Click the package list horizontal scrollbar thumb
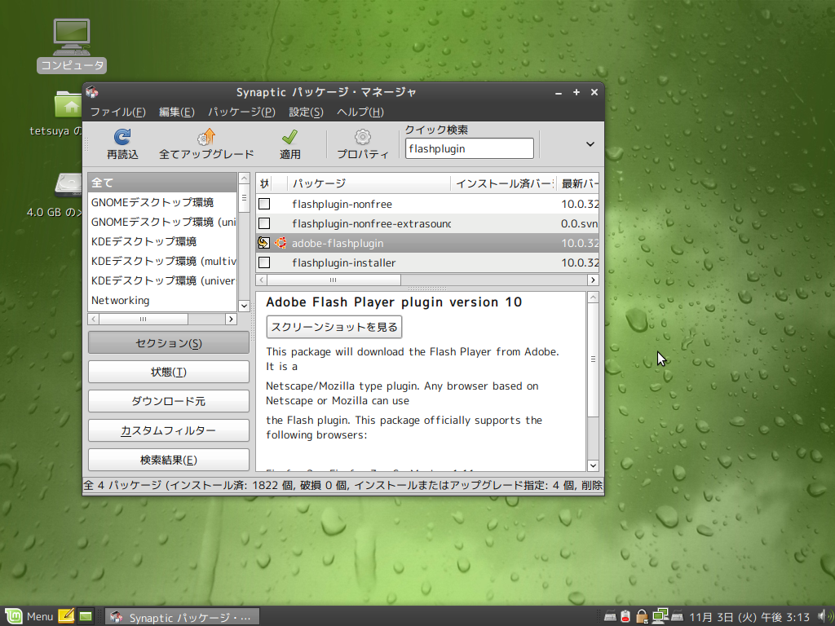Viewport: 835px width, 626px height. 334,280
